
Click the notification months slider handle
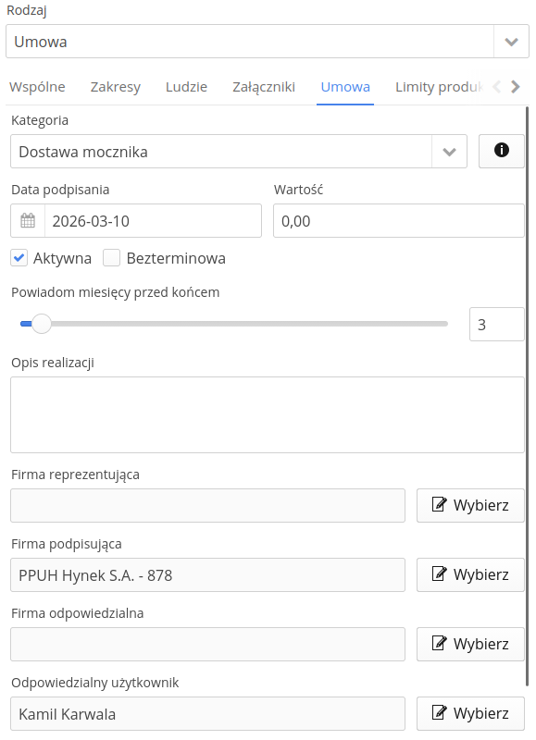click(x=42, y=324)
